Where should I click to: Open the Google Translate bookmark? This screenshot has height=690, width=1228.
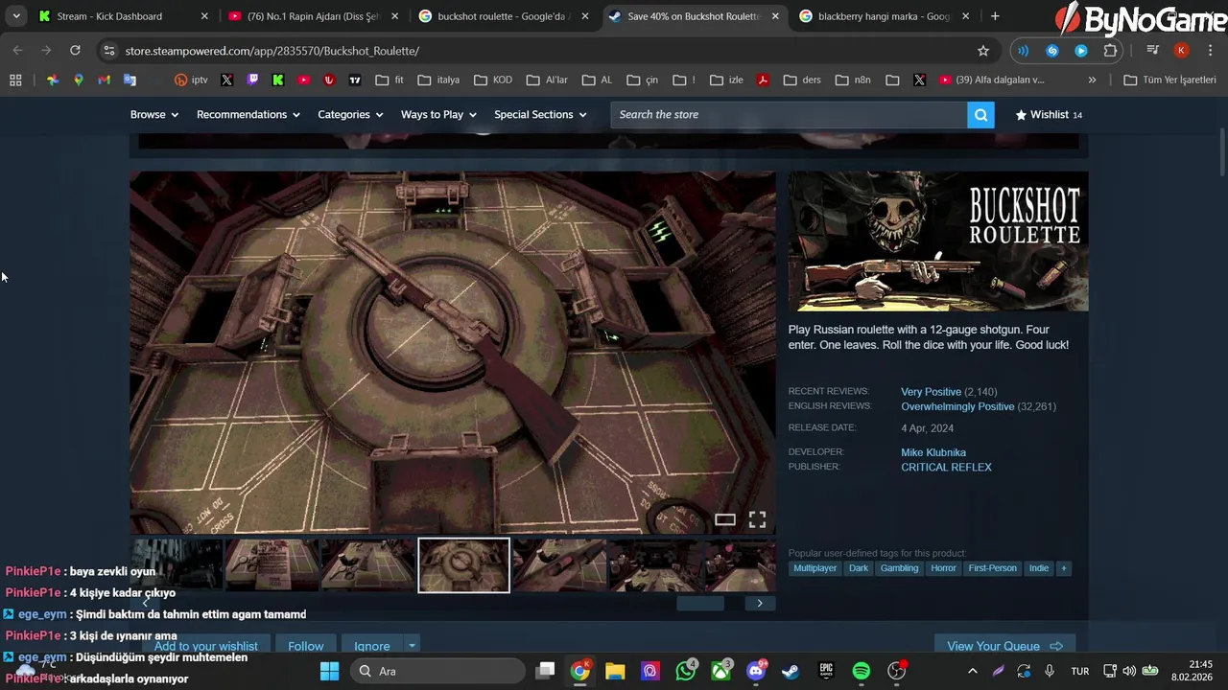[x=130, y=80]
